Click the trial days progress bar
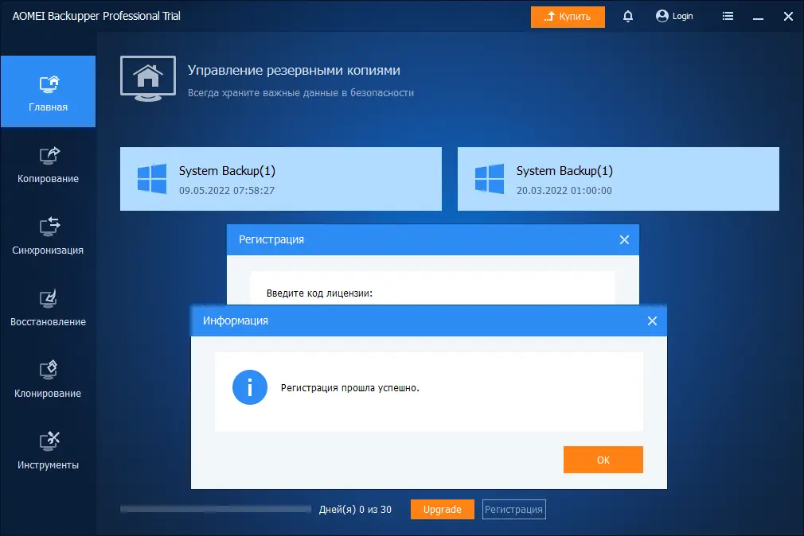The height and width of the screenshot is (536, 804). (x=216, y=509)
